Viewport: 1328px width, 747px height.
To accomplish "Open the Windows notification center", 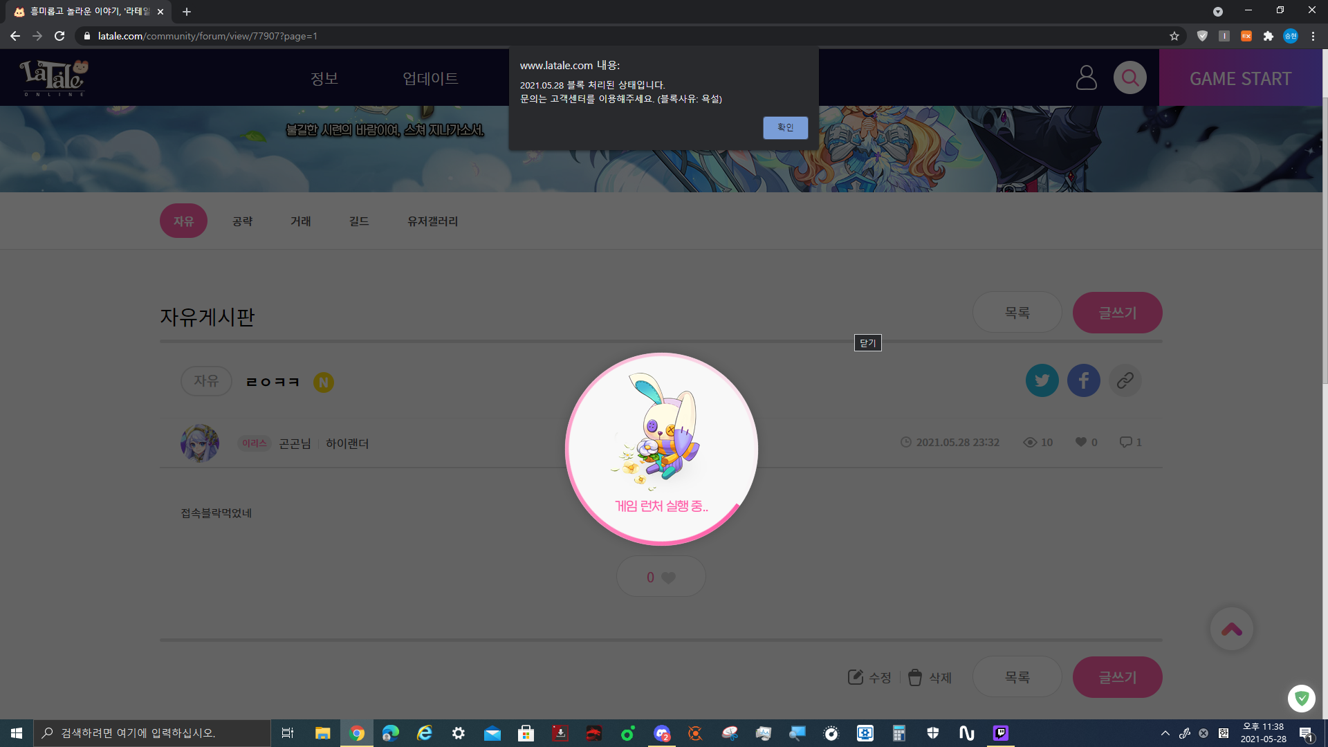I will pyautogui.click(x=1306, y=733).
